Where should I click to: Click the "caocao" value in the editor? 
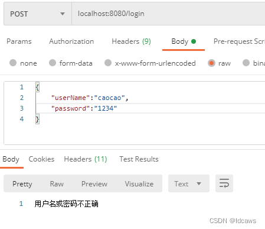[x=109, y=98]
